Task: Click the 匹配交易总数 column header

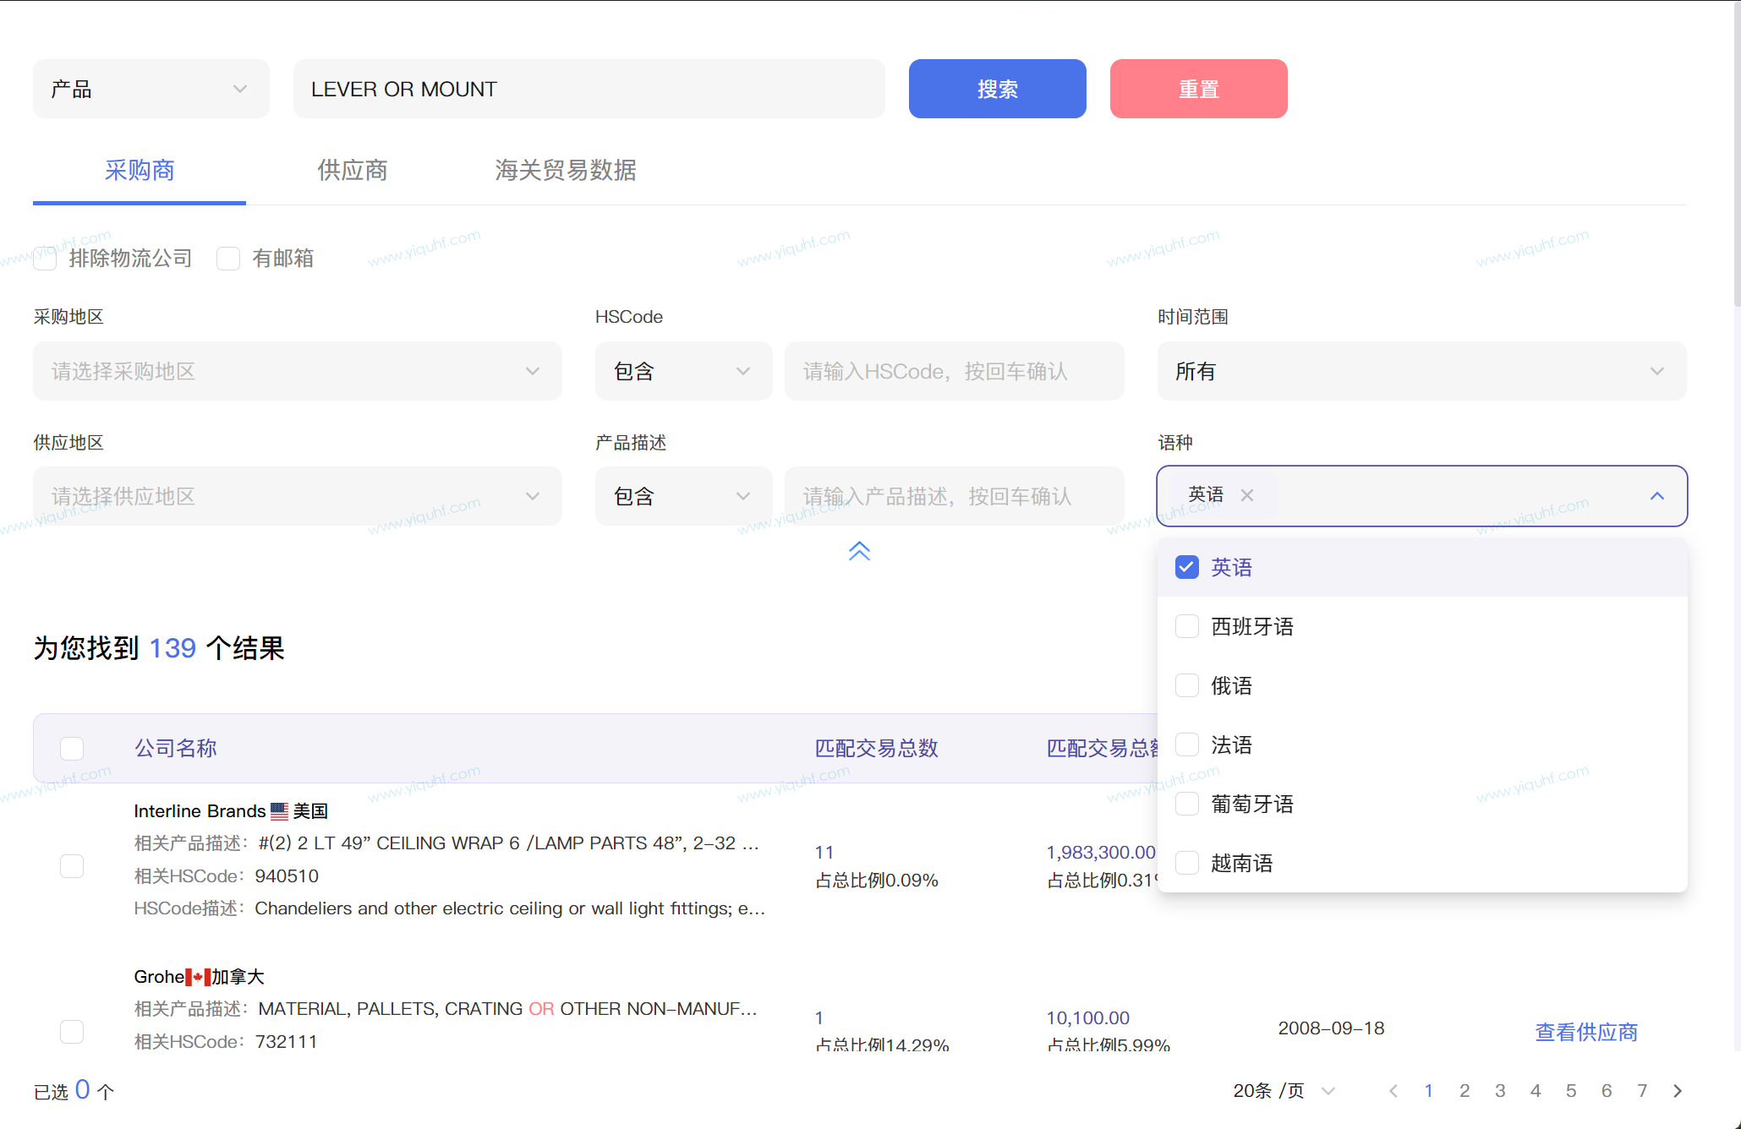Action: [877, 749]
